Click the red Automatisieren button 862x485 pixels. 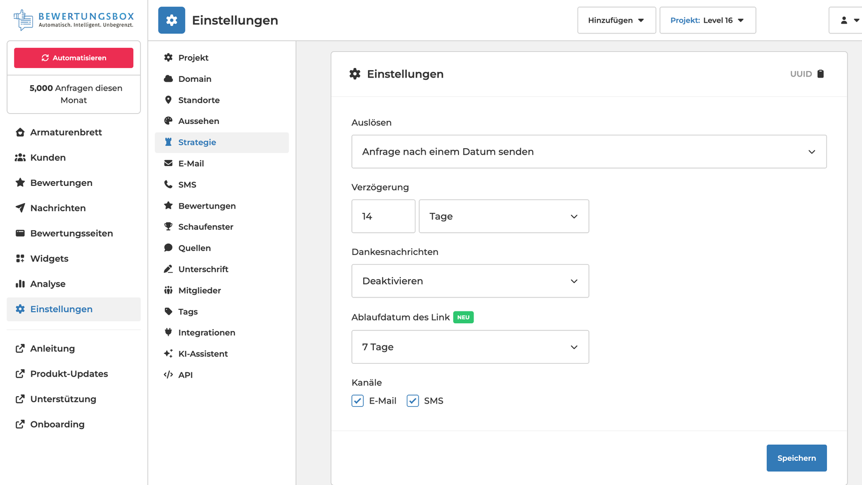point(74,58)
